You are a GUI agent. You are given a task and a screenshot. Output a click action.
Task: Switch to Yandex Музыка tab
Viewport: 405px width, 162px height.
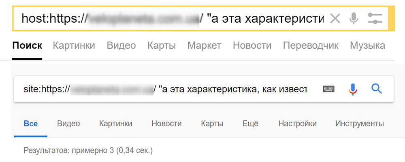tap(367, 45)
